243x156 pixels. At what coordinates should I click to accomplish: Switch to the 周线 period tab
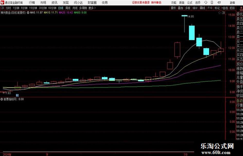coord(68,8)
